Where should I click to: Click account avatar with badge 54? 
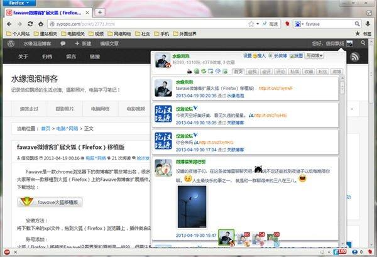tap(258, 239)
